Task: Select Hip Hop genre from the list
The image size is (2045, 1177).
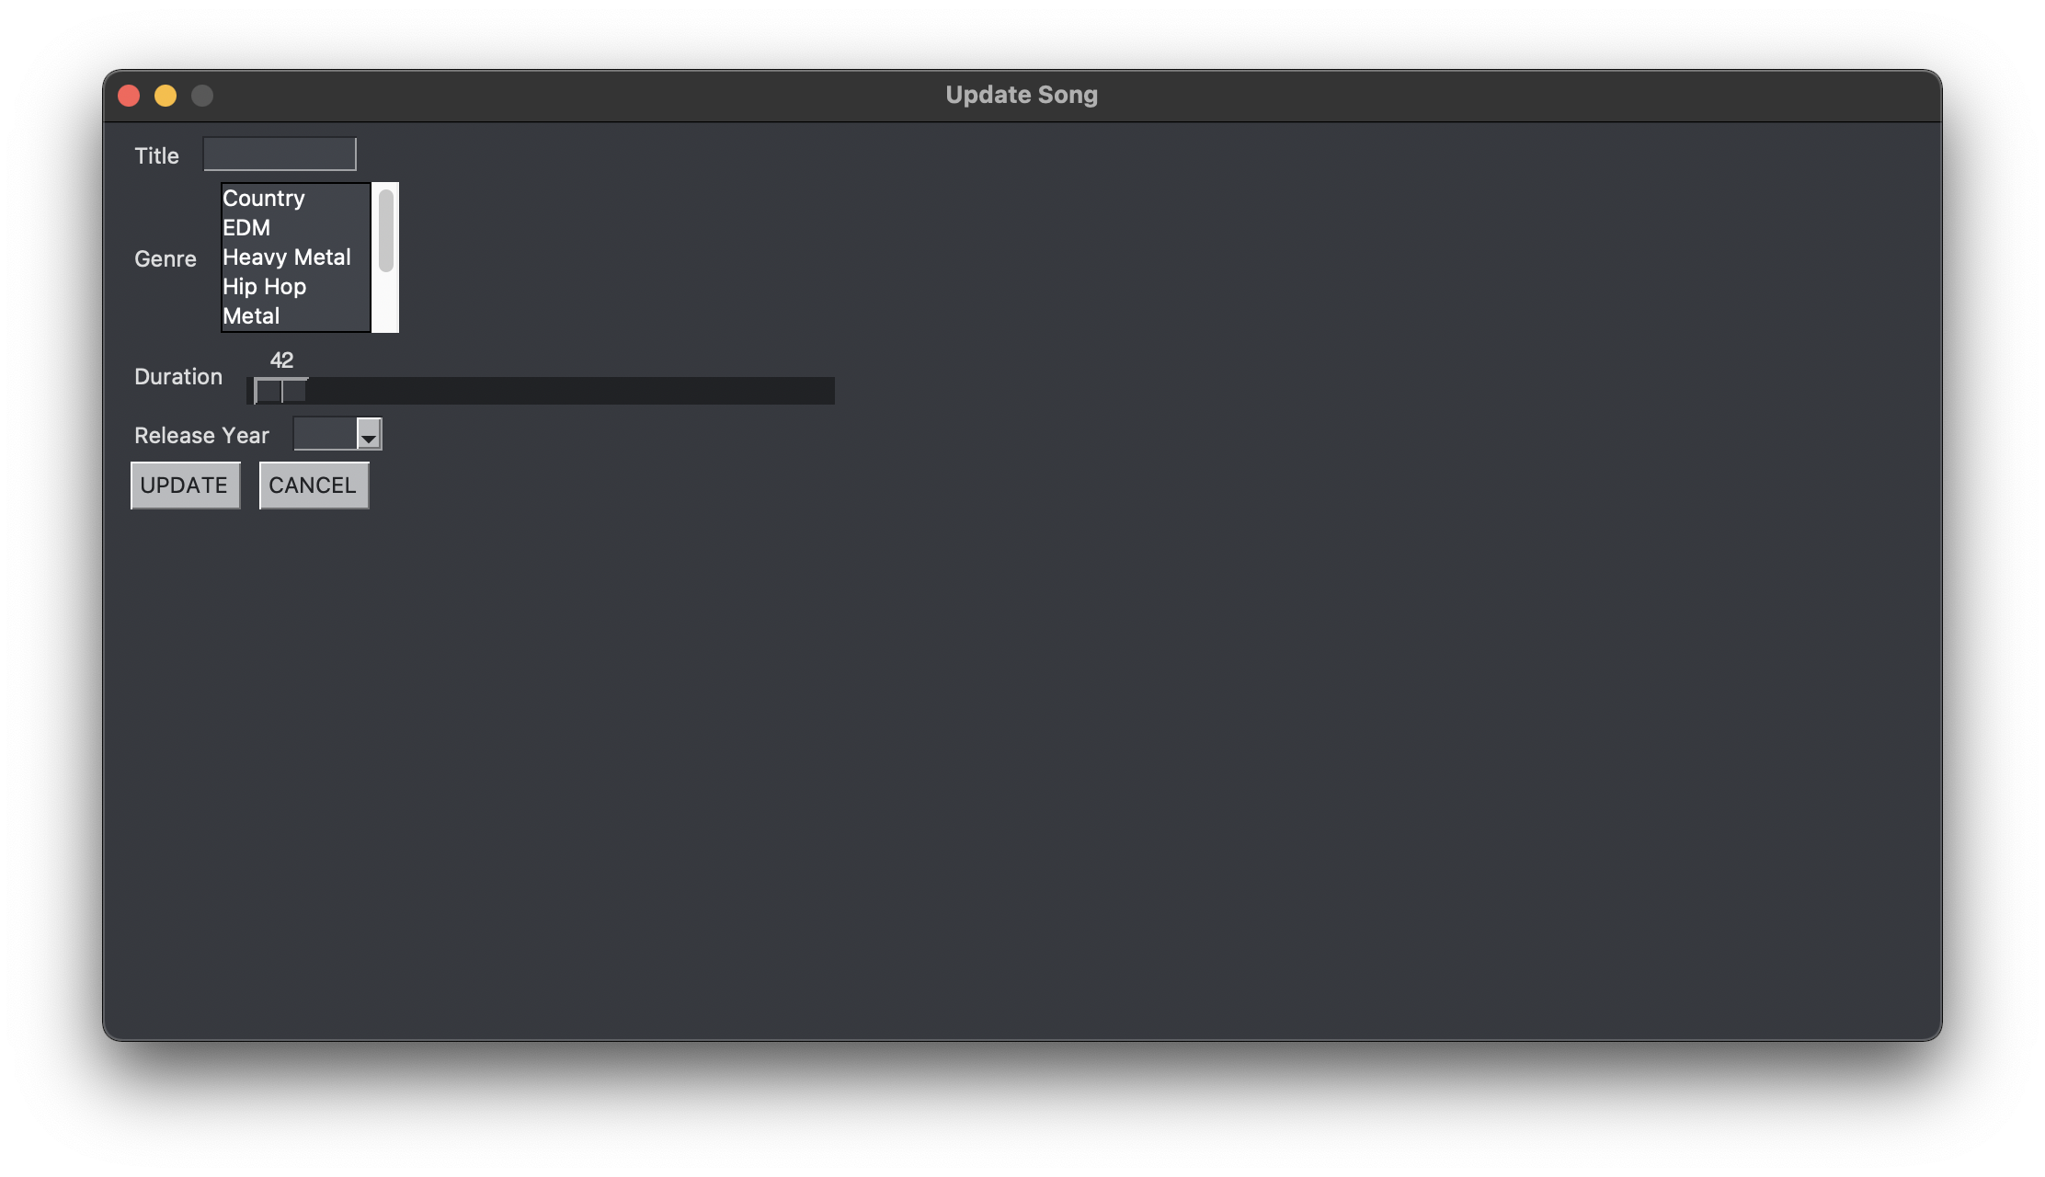Action: (x=264, y=285)
